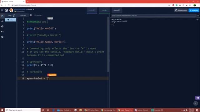Open Cortana from the taskbar
This screenshot has width=200, height=112.
tap(43, 110)
